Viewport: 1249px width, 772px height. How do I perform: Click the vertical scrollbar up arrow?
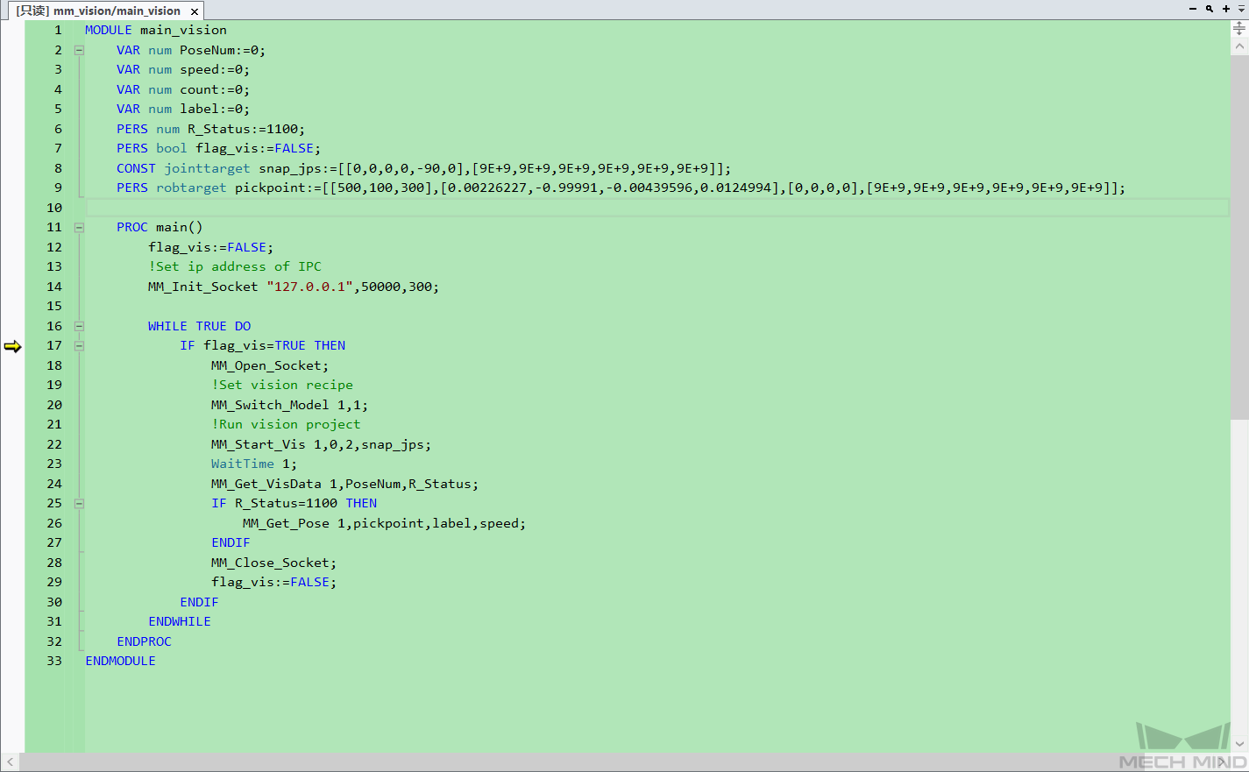[x=1239, y=46]
